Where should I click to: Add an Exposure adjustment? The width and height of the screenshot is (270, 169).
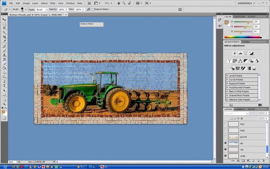coord(251,53)
